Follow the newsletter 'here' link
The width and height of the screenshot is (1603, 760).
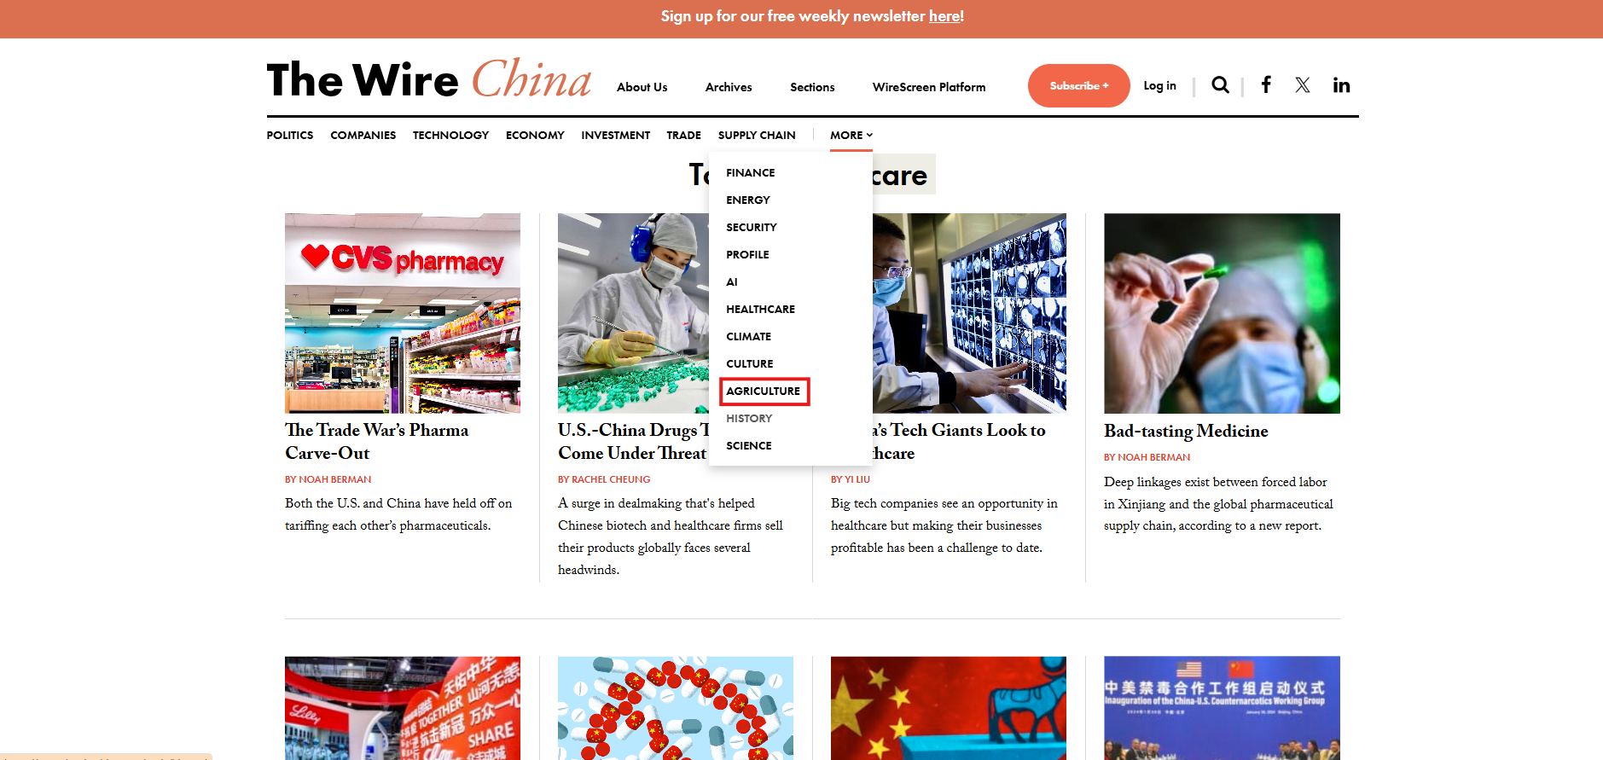tap(944, 16)
